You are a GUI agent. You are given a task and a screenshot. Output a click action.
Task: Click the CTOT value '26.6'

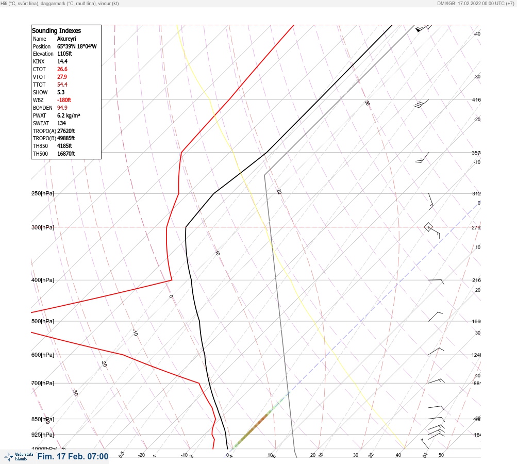62,69
